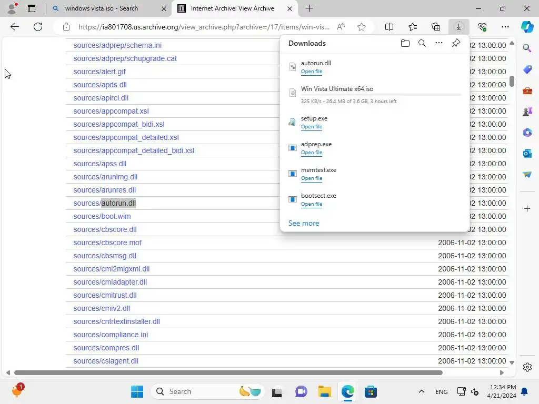Add this page to favorites with star
539x404 pixels.
[361, 27]
